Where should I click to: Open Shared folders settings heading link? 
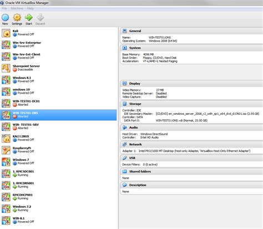point(140,171)
